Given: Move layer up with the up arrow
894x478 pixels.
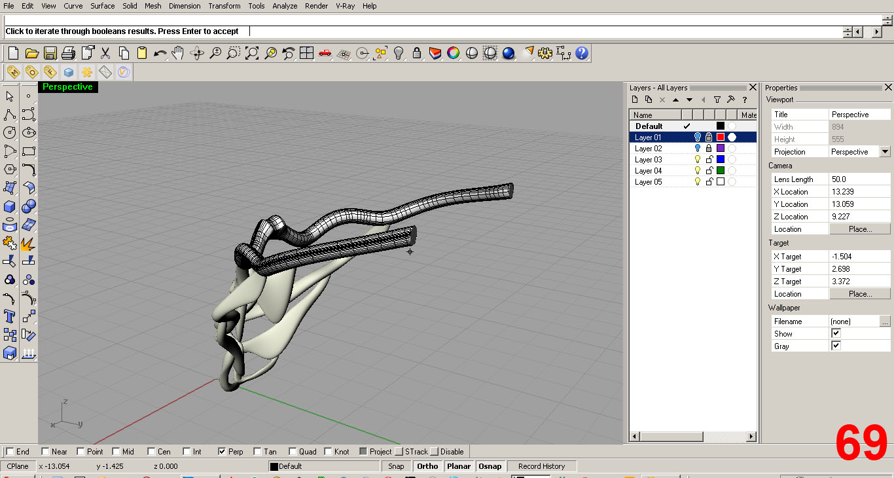Looking at the screenshot, I should coord(676,100).
